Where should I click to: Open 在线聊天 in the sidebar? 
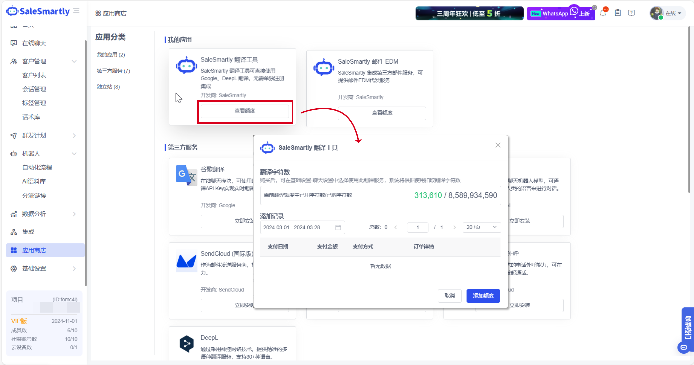point(34,43)
